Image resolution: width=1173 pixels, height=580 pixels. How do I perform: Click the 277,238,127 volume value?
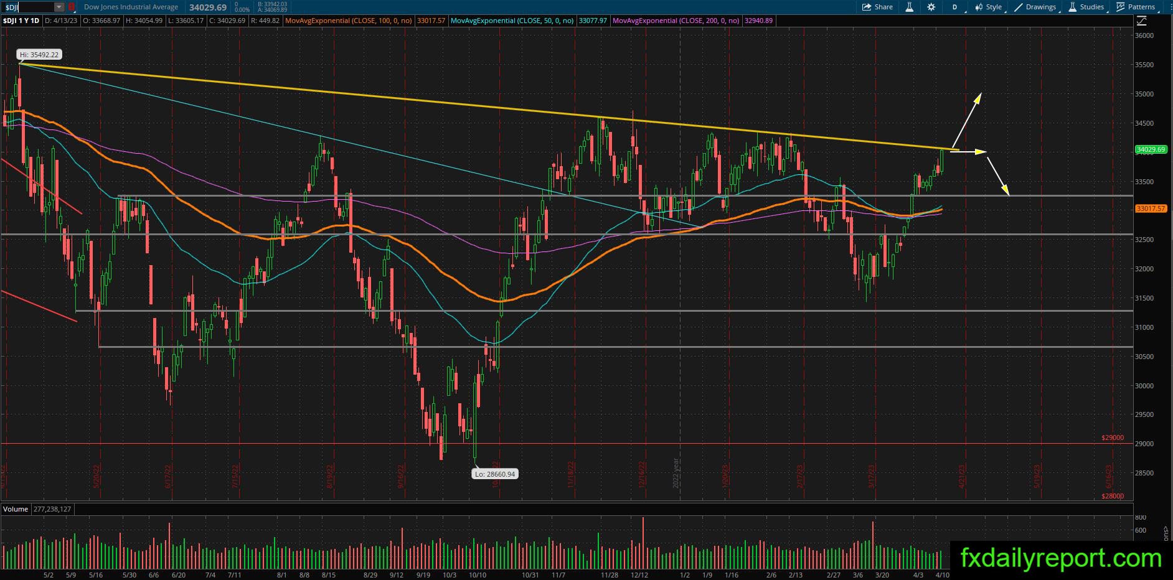click(51, 509)
